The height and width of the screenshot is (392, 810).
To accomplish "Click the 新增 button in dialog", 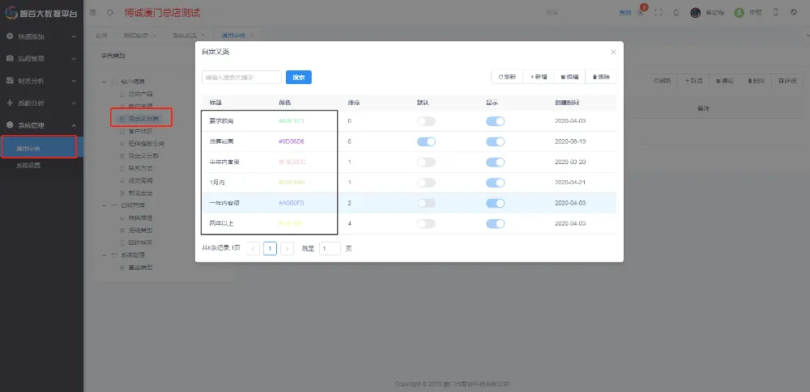I will pos(539,77).
